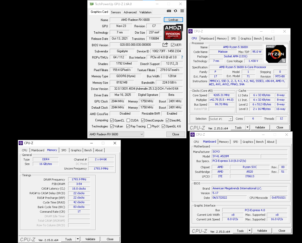Toggle the PhysX checkbox
Viewport: 302px width, 243px height.
[x=149, y=126]
